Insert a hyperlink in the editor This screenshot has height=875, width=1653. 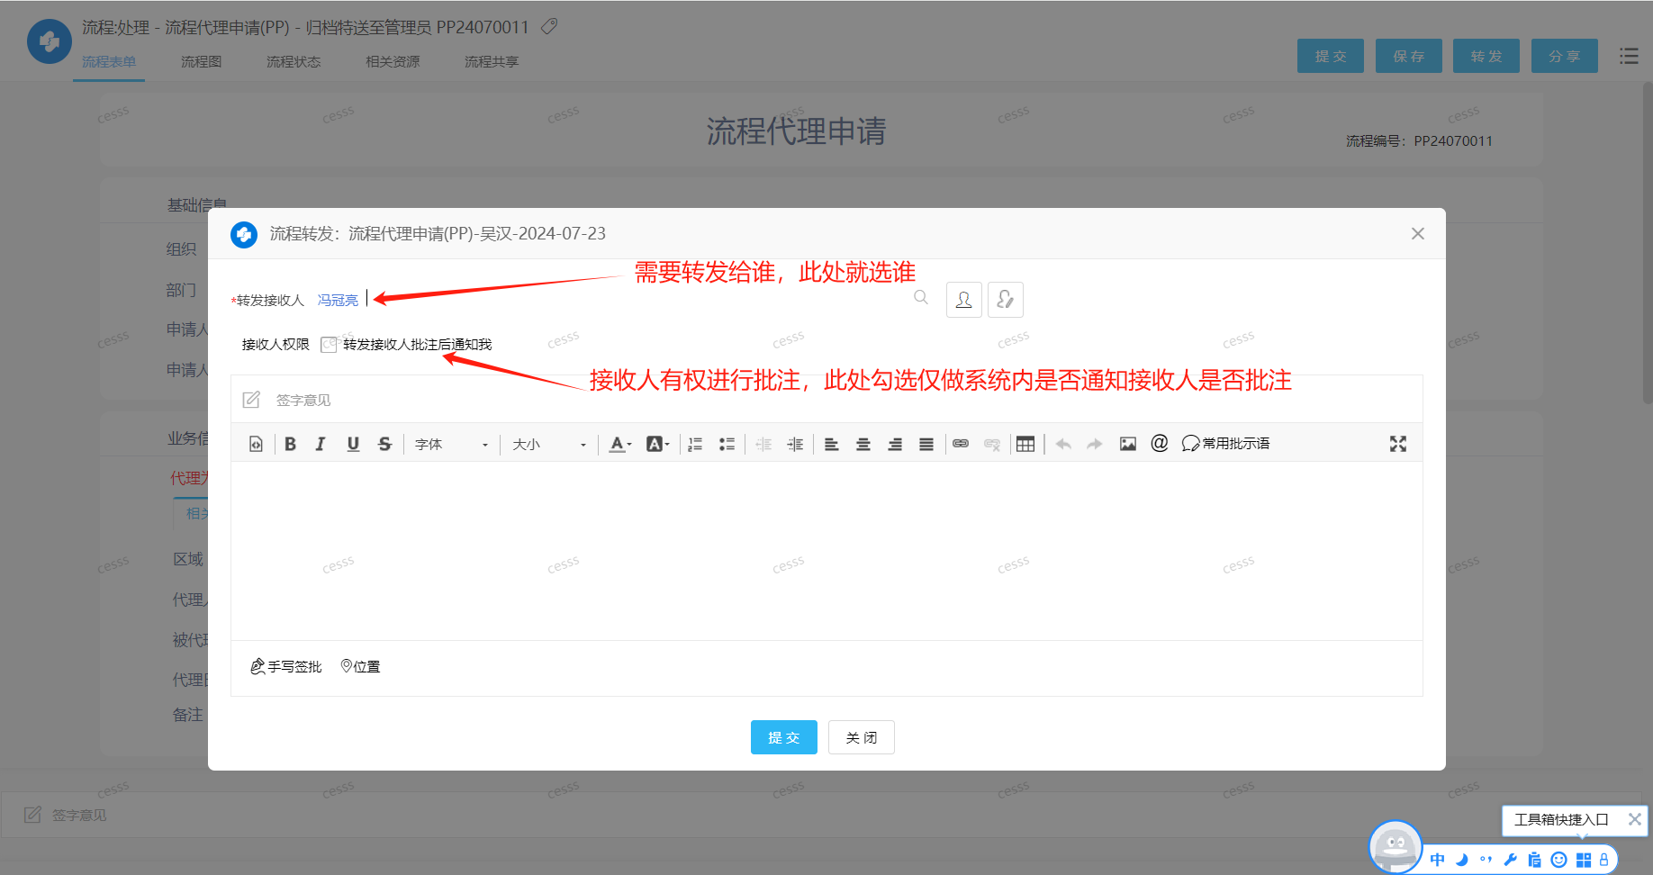pyautogui.click(x=961, y=444)
